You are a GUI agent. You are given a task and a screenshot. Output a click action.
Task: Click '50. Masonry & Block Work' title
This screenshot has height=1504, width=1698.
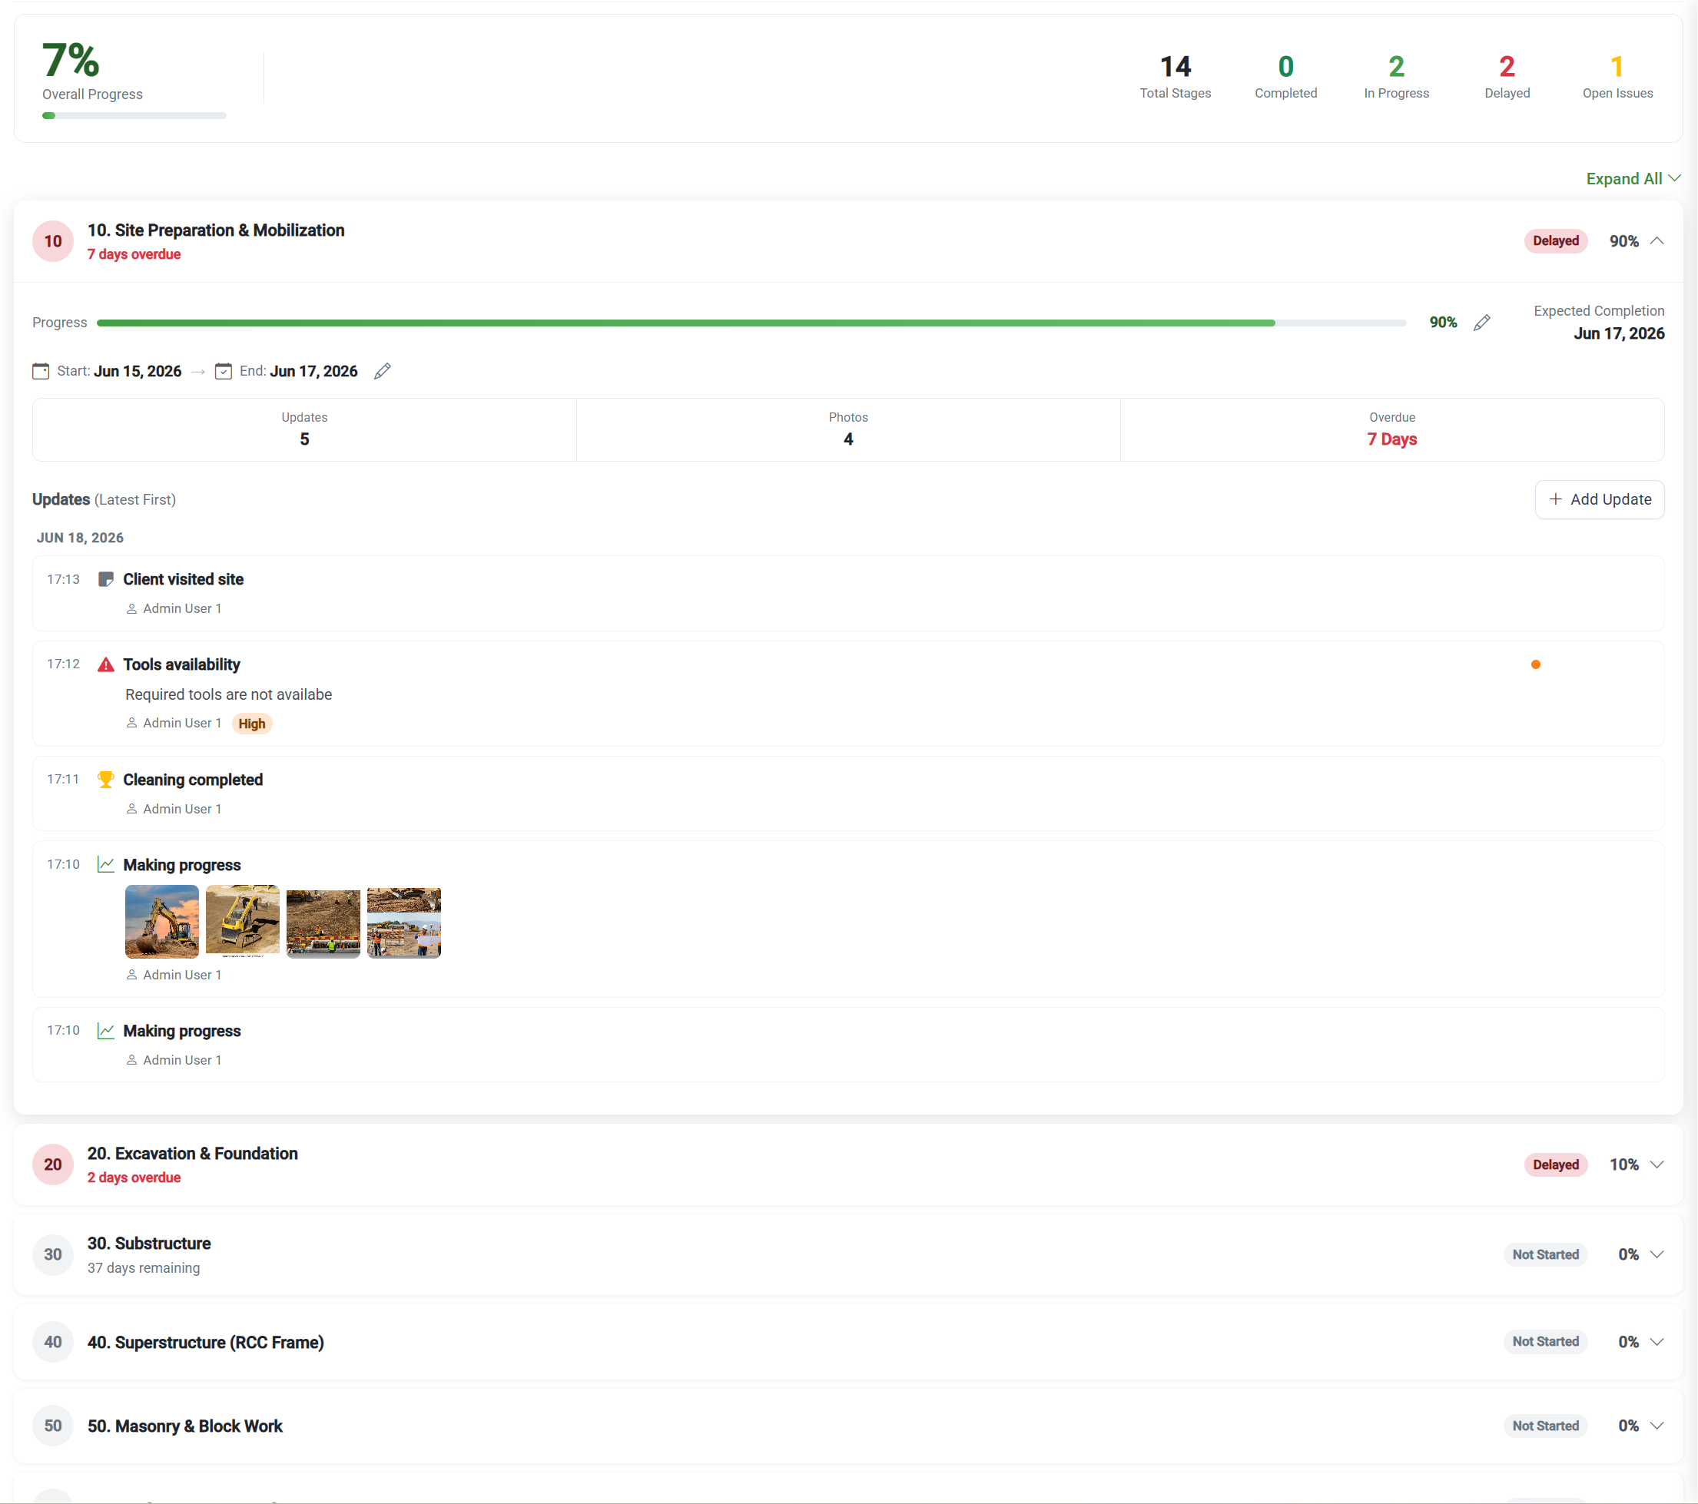tap(185, 1426)
